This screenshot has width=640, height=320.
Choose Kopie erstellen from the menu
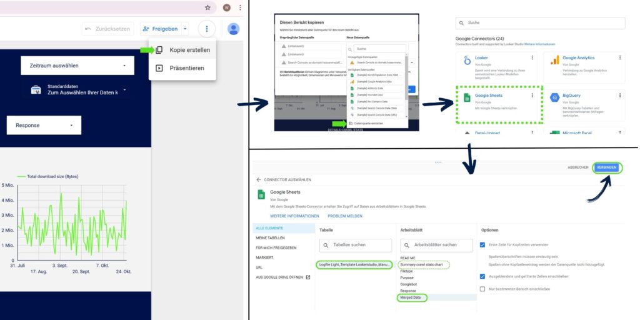182,50
